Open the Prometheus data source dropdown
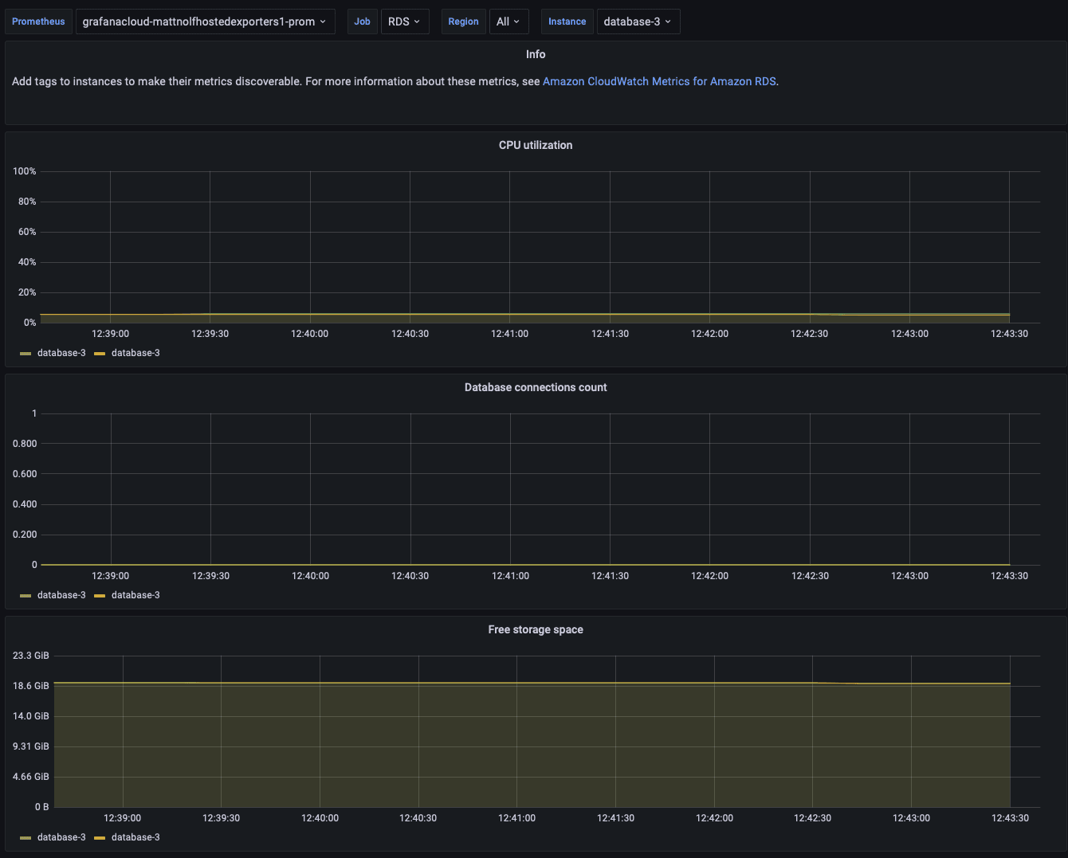1068x858 pixels. pyautogui.click(x=205, y=22)
